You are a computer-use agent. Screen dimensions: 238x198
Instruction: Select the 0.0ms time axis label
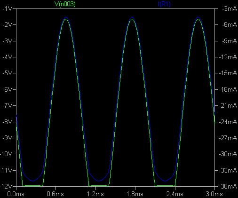pos(16,194)
